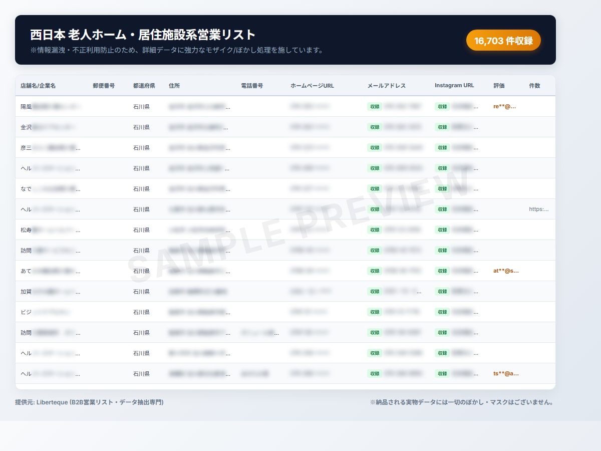Click メールアドレス 収録 badge in 彦三 row

(x=375, y=148)
